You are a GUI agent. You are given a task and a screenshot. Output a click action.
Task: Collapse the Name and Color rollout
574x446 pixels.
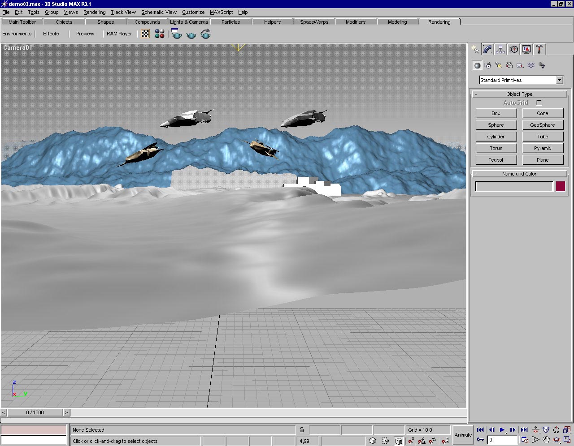[519, 174]
